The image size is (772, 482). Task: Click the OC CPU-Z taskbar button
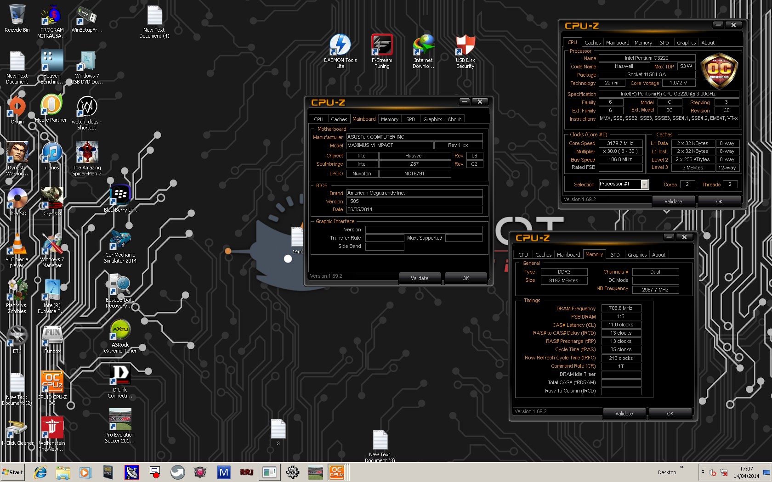[337, 472]
